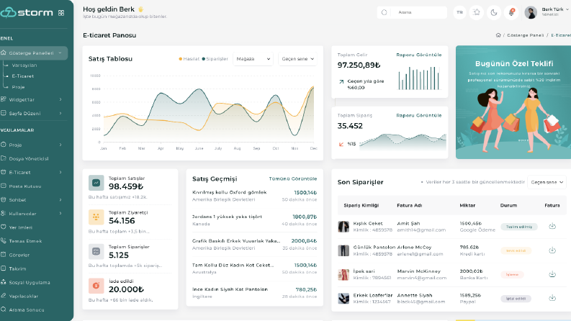Select Varsayılan in sidebar
Image resolution: width=571 pixels, height=321 pixels.
[x=24, y=65]
